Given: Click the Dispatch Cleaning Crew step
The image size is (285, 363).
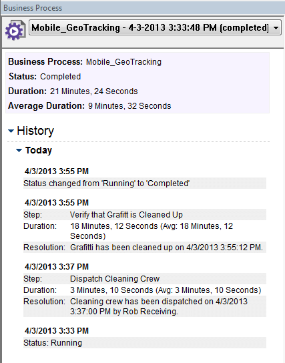Looking at the screenshot, I should (115, 279).
